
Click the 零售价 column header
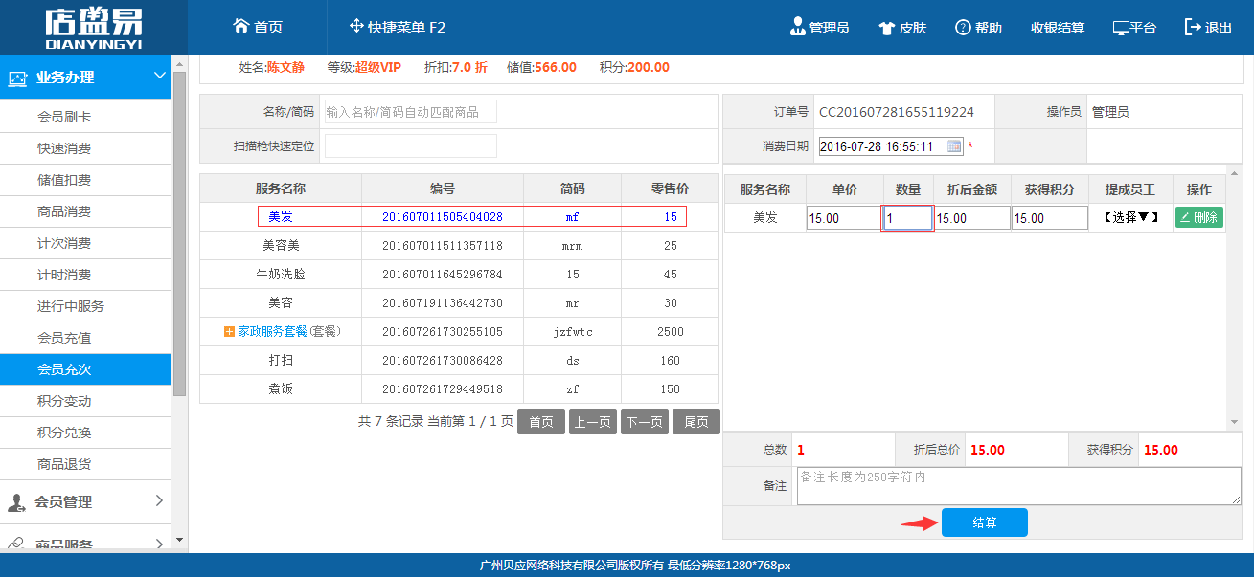670,189
